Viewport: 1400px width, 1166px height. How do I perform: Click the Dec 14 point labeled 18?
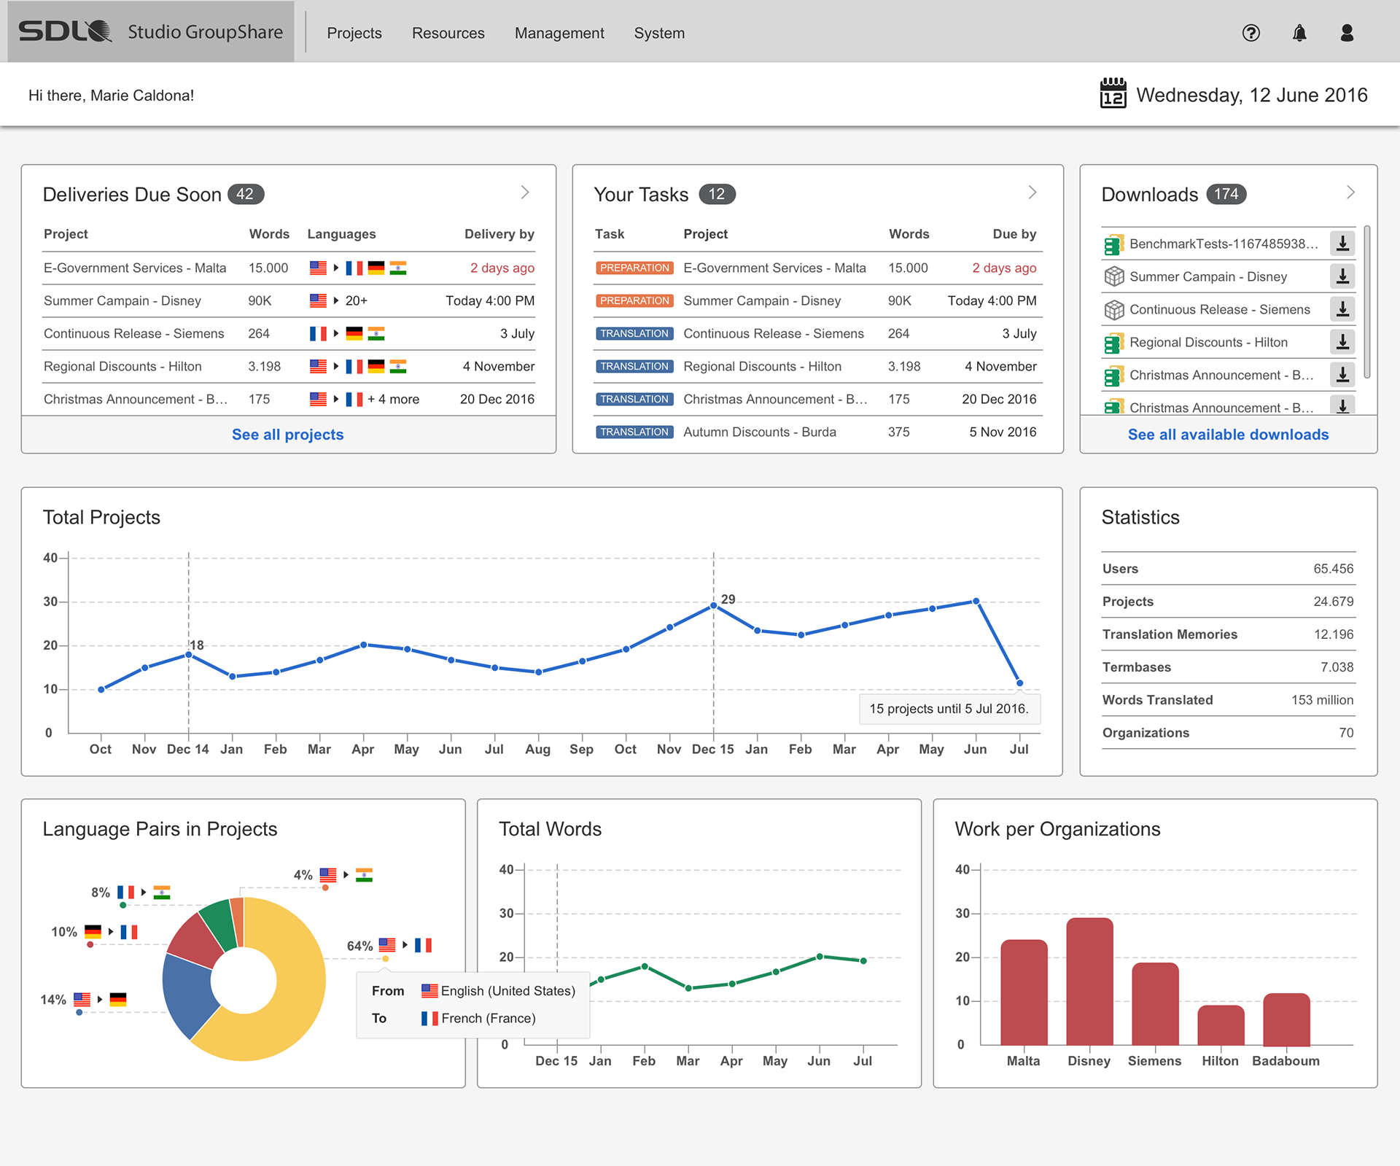click(x=189, y=654)
